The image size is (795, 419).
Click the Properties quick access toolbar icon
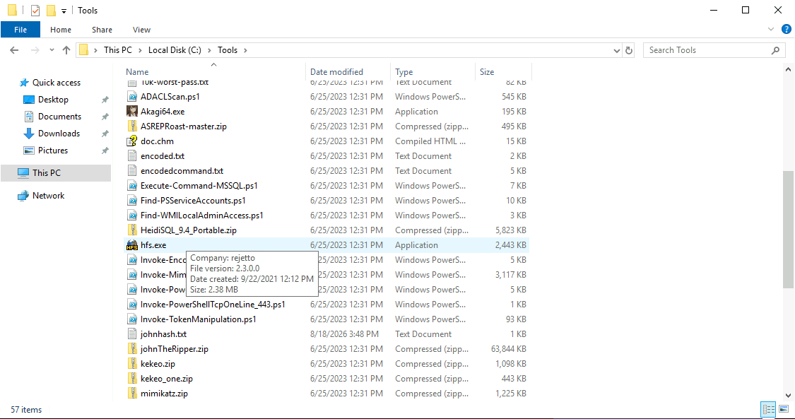35,10
